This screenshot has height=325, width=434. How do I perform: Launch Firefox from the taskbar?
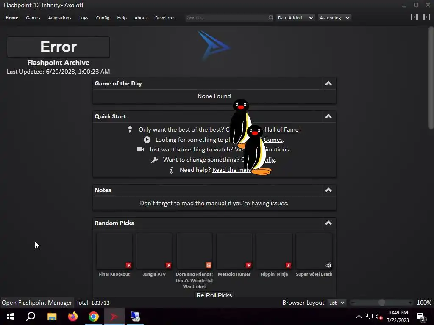click(x=73, y=317)
